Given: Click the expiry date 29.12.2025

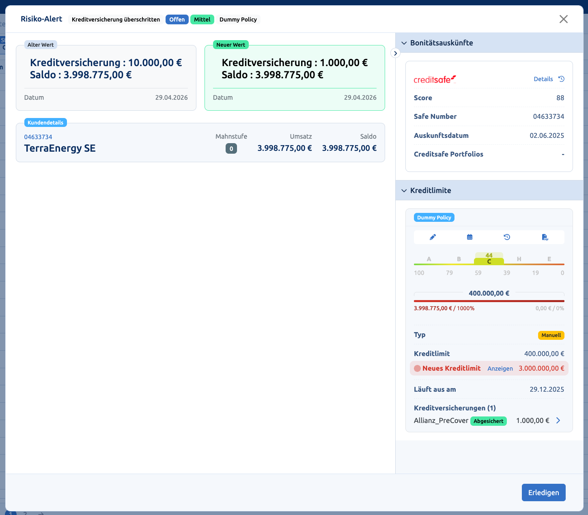Looking at the screenshot, I should coord(547,389).
